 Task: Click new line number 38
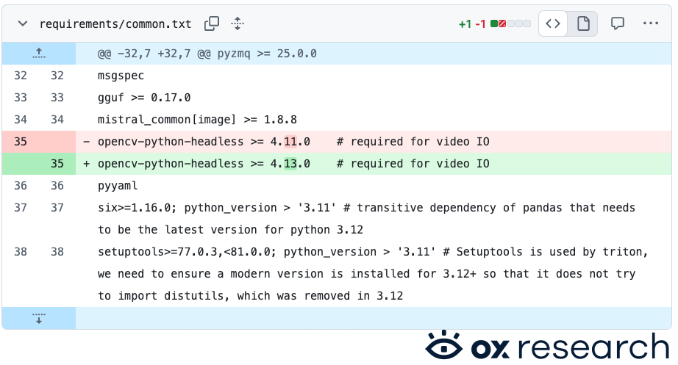[57, 252]
